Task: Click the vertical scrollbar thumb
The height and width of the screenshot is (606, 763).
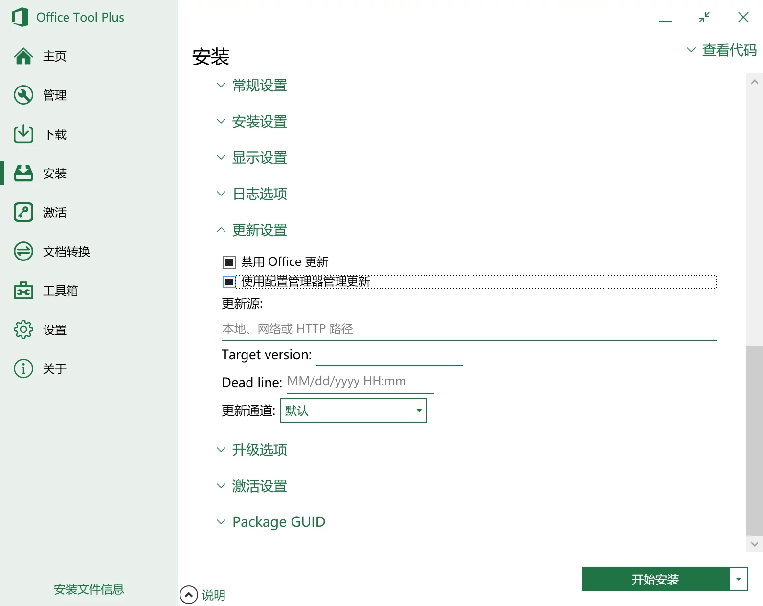Action: pyautogui.click(x=754, y=441)
